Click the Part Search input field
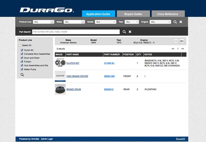 [76, 32]
